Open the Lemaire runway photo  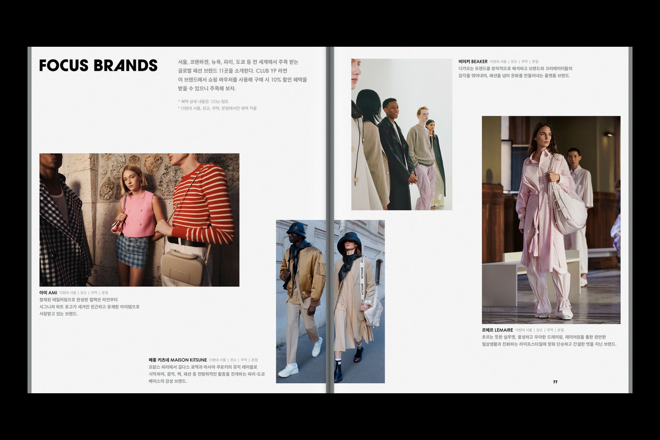point(551,220)
